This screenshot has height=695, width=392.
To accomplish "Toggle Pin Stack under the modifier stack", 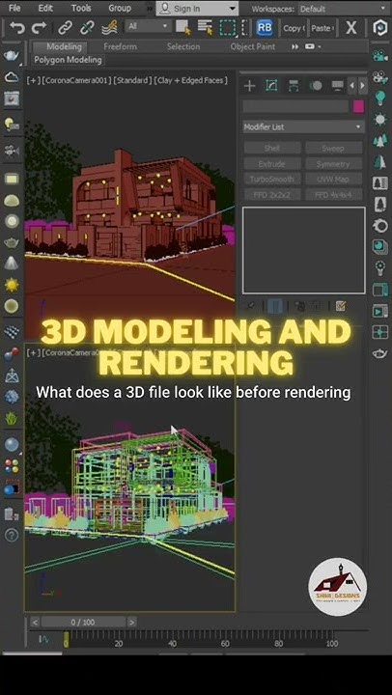I will point(250,306).
